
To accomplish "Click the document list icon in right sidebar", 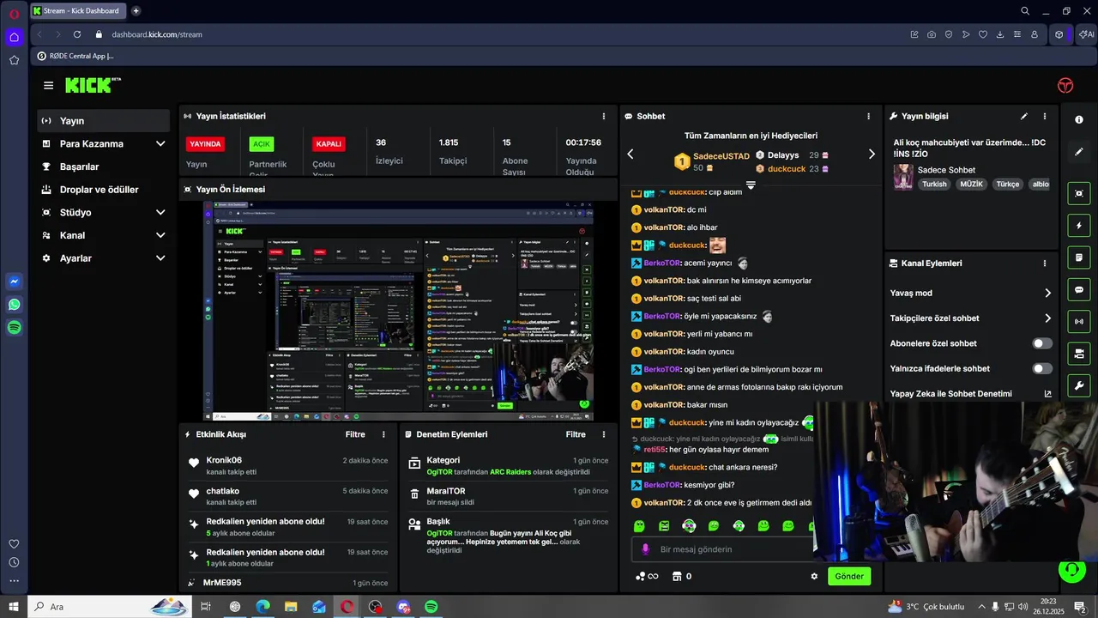I will [x=1079, y=257].
